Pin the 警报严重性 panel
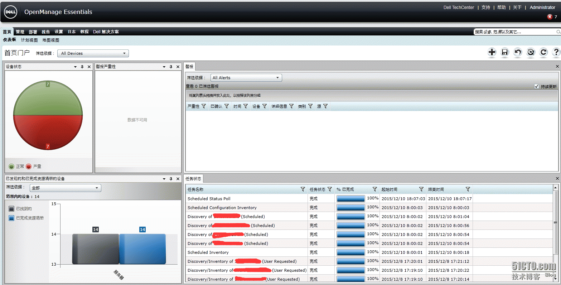This screenshot has height=285, width=561. coord(171,67)
